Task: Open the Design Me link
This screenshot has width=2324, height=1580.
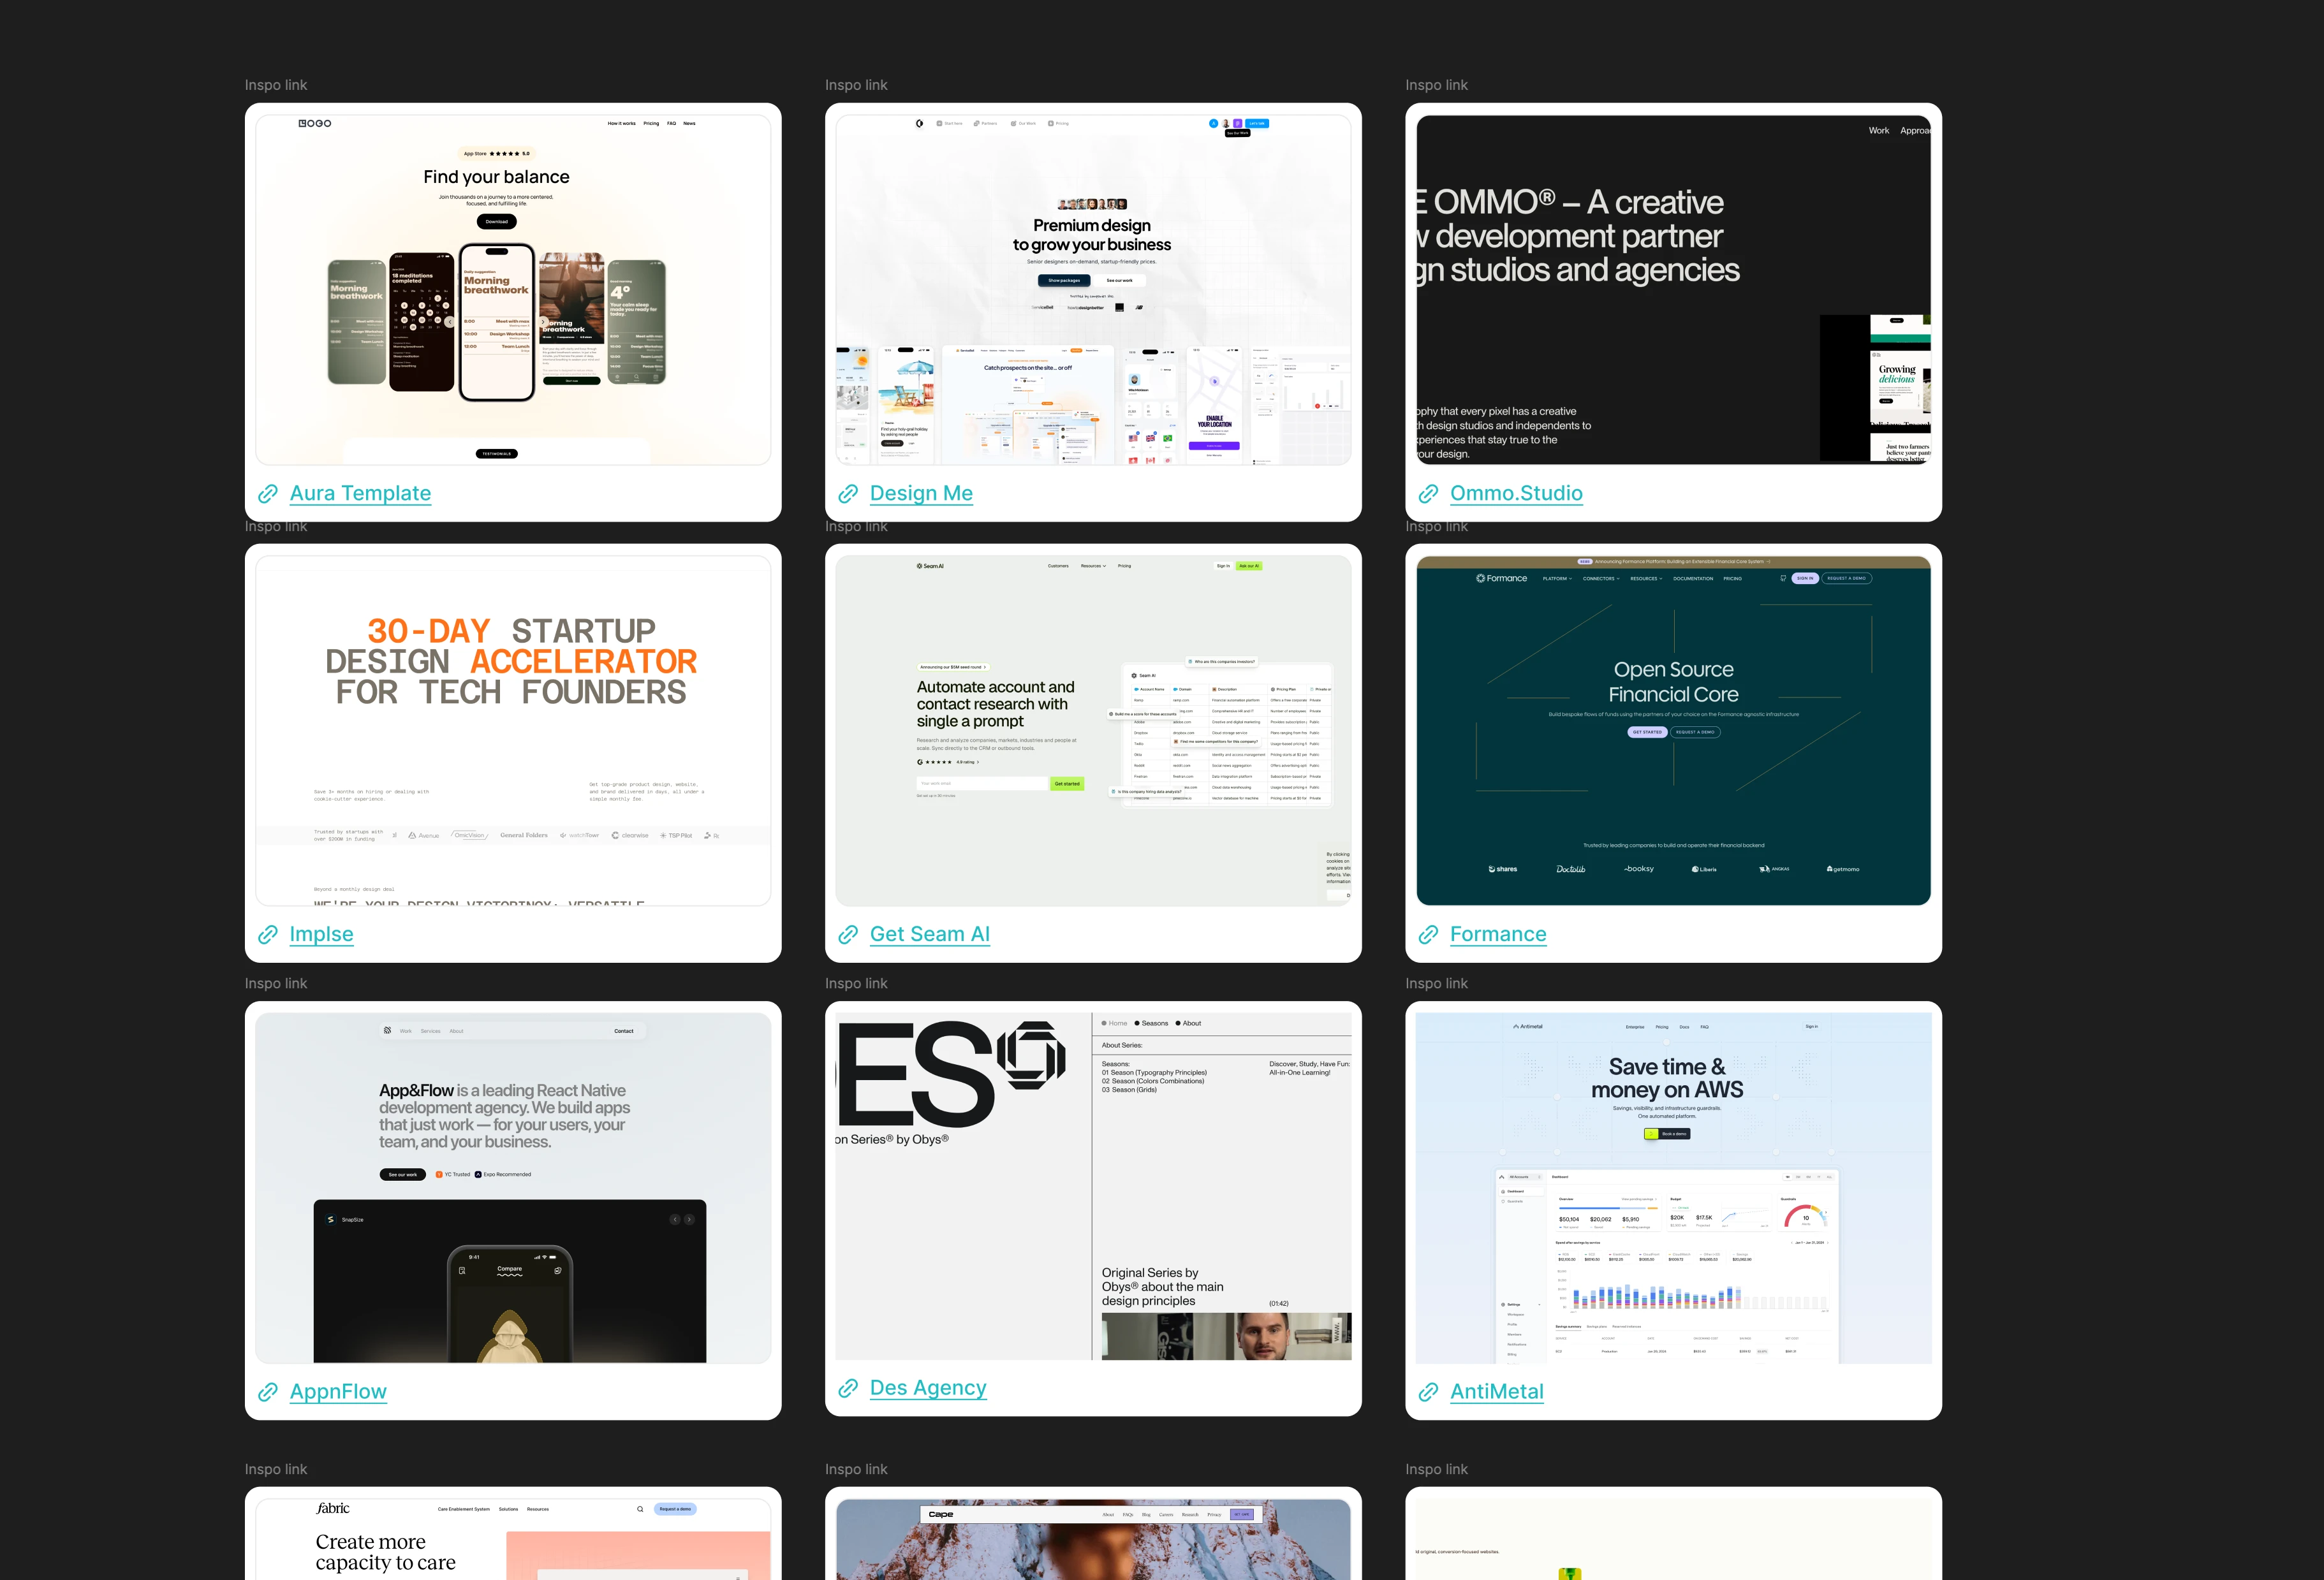Action: click(x=921, y=493)
